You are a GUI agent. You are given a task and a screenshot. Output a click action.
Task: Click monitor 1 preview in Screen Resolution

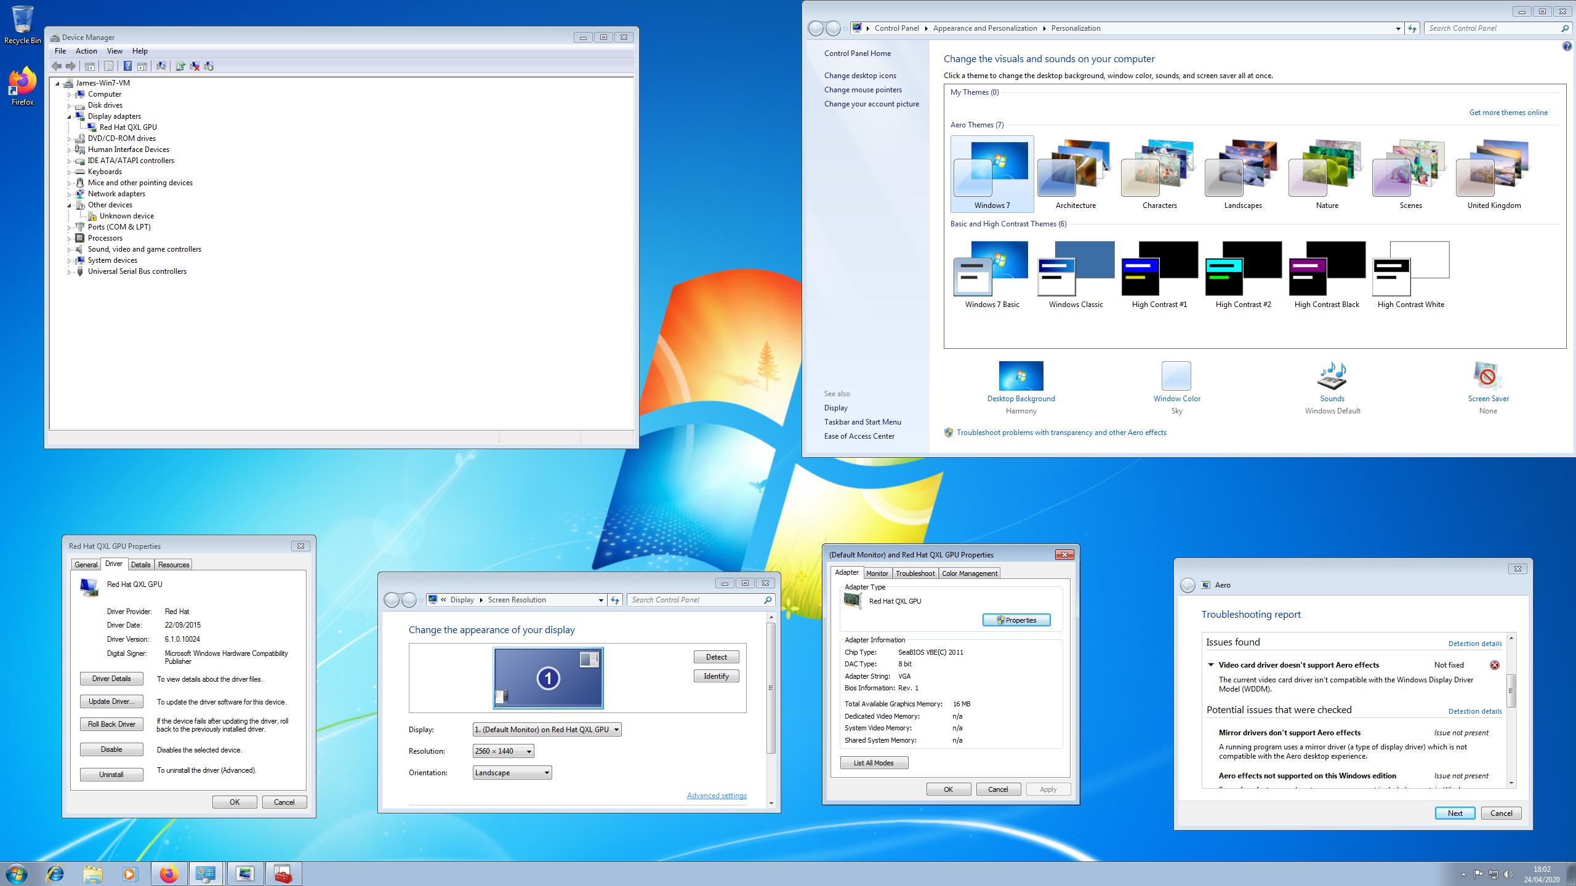pos(548,678)
